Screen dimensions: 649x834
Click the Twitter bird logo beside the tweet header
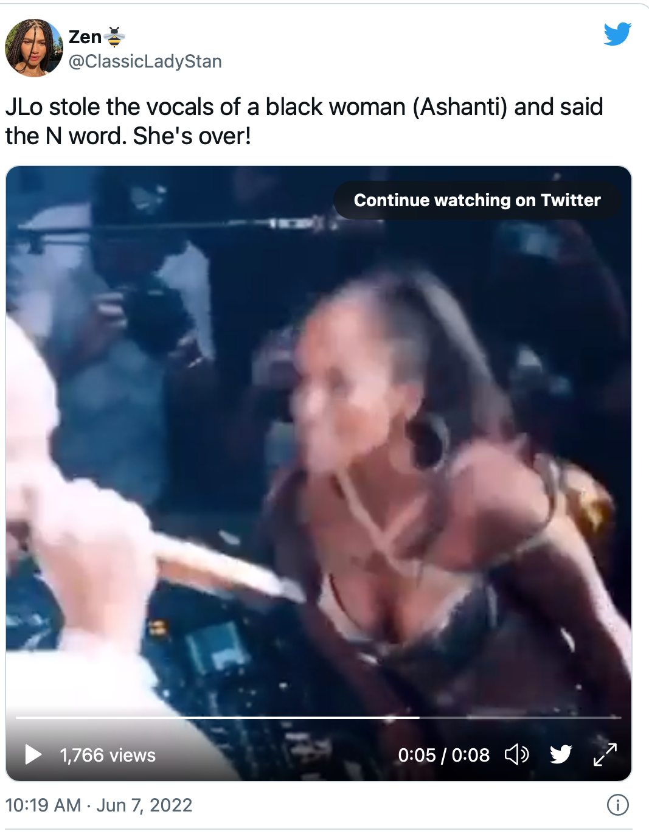617,34
